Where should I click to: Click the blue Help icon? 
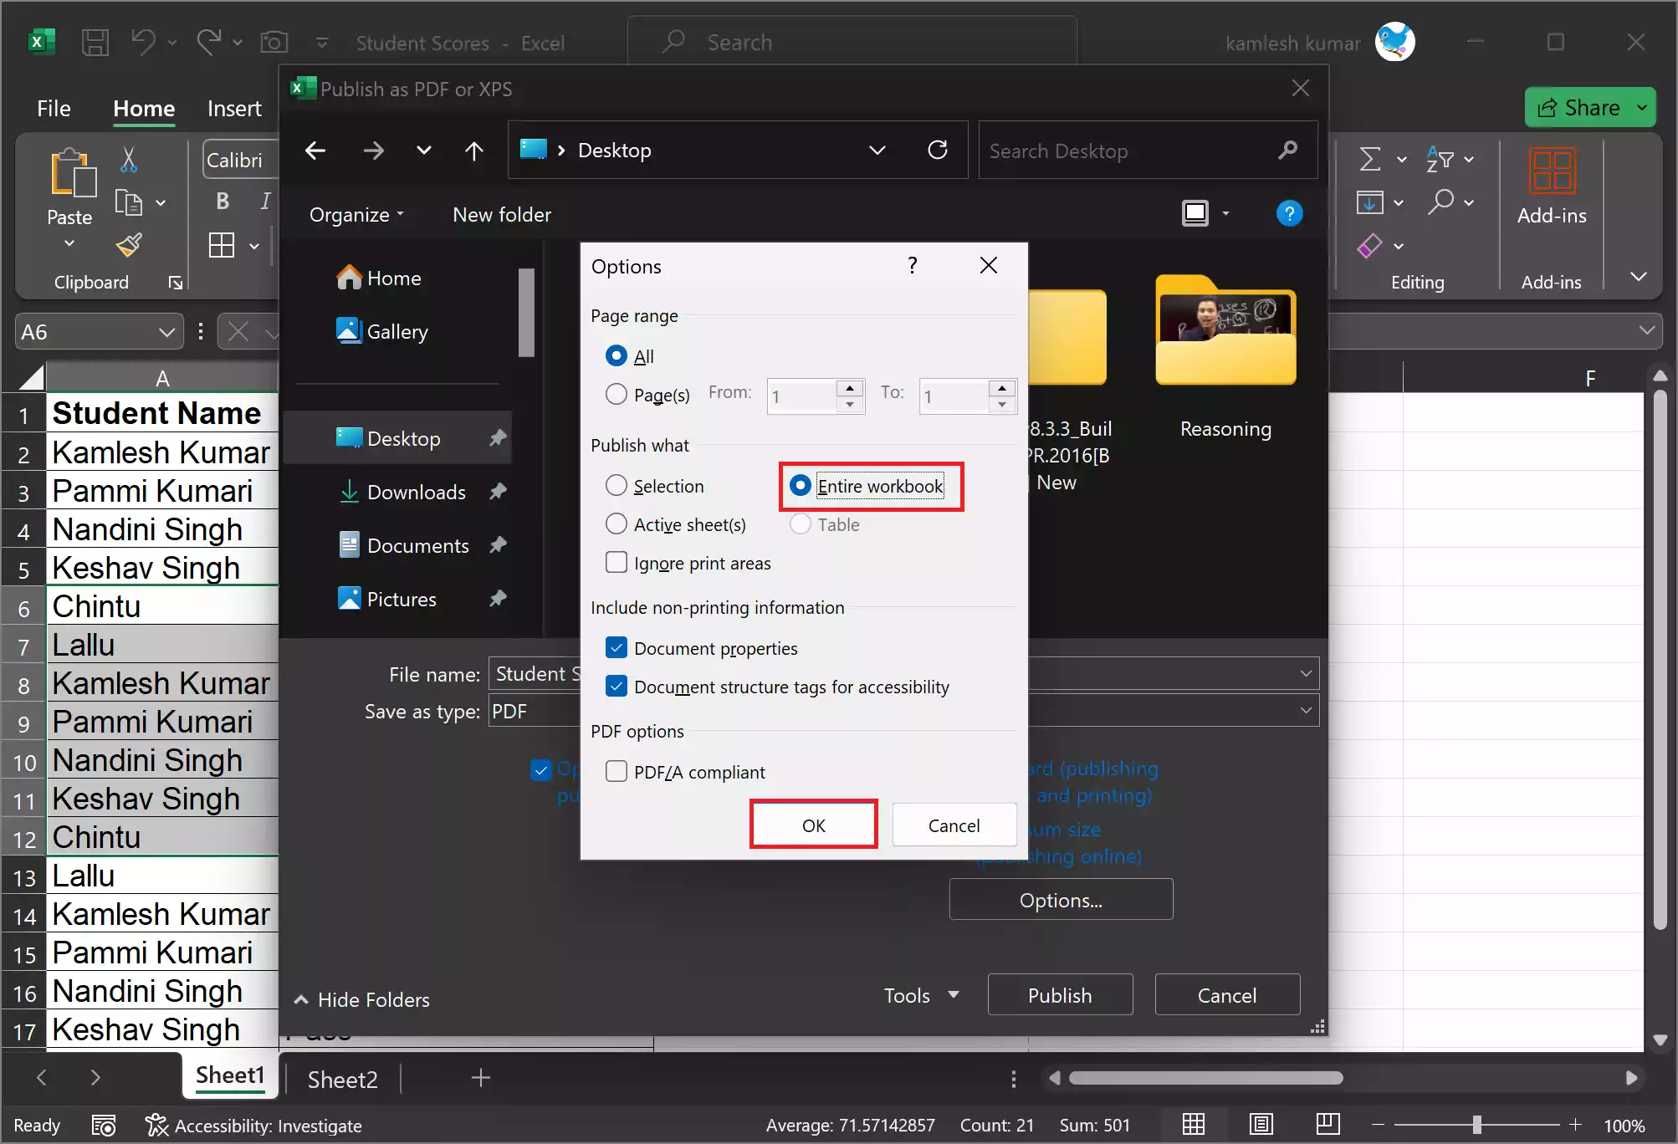click(x=1289, y=214)
